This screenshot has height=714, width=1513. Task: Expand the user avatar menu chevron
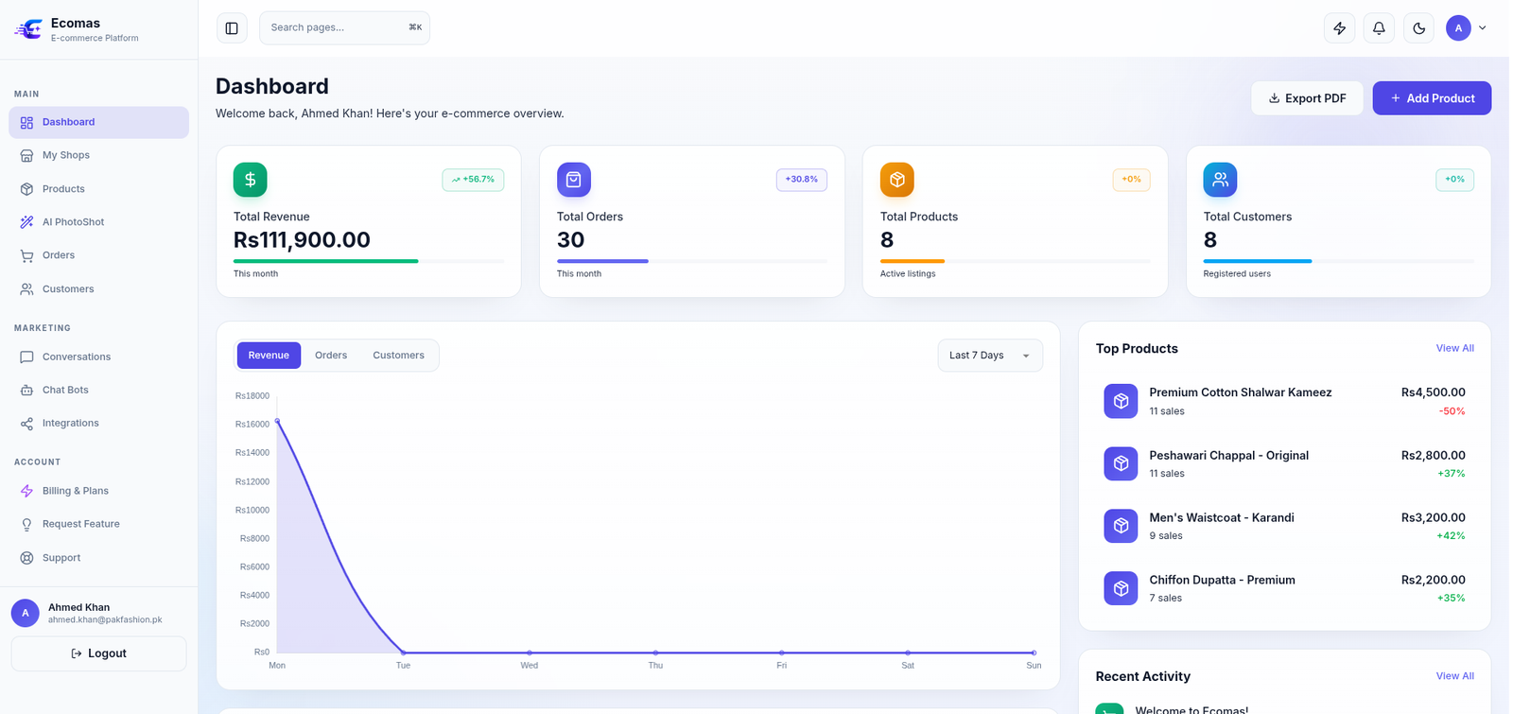coord(1482,28)
